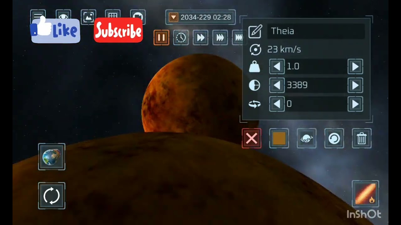The image size is (401, 225).
Task: Decrease the mass value 1.0
Action: 277,67
